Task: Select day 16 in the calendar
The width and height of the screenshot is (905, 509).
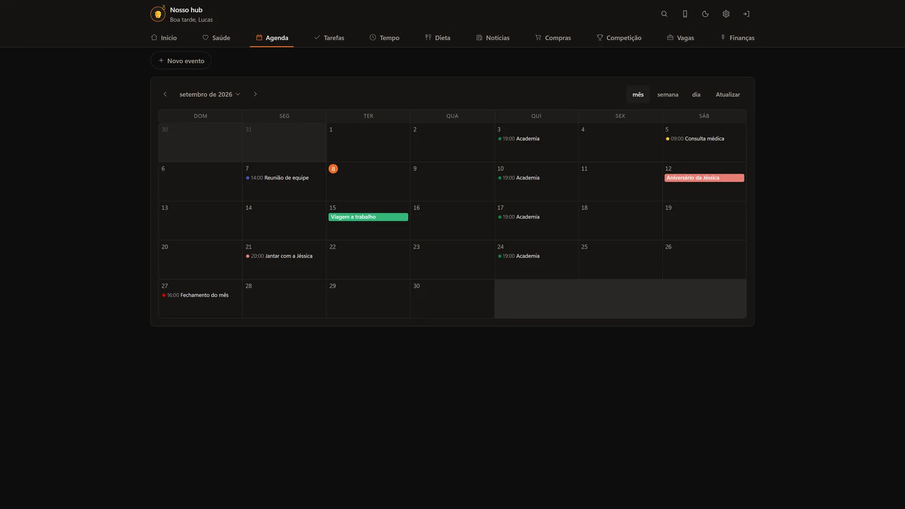Action: (452, 221)
